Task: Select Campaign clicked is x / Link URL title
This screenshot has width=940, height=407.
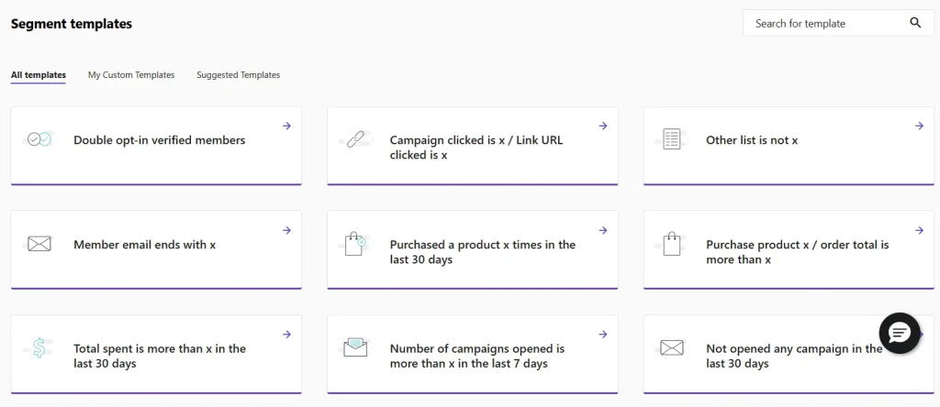Action: click(476, 148)
